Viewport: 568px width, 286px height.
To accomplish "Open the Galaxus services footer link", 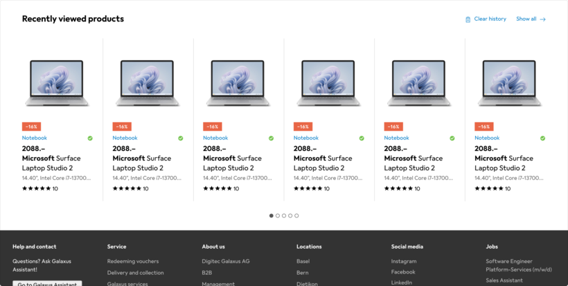I will click(x=127, y=284).
